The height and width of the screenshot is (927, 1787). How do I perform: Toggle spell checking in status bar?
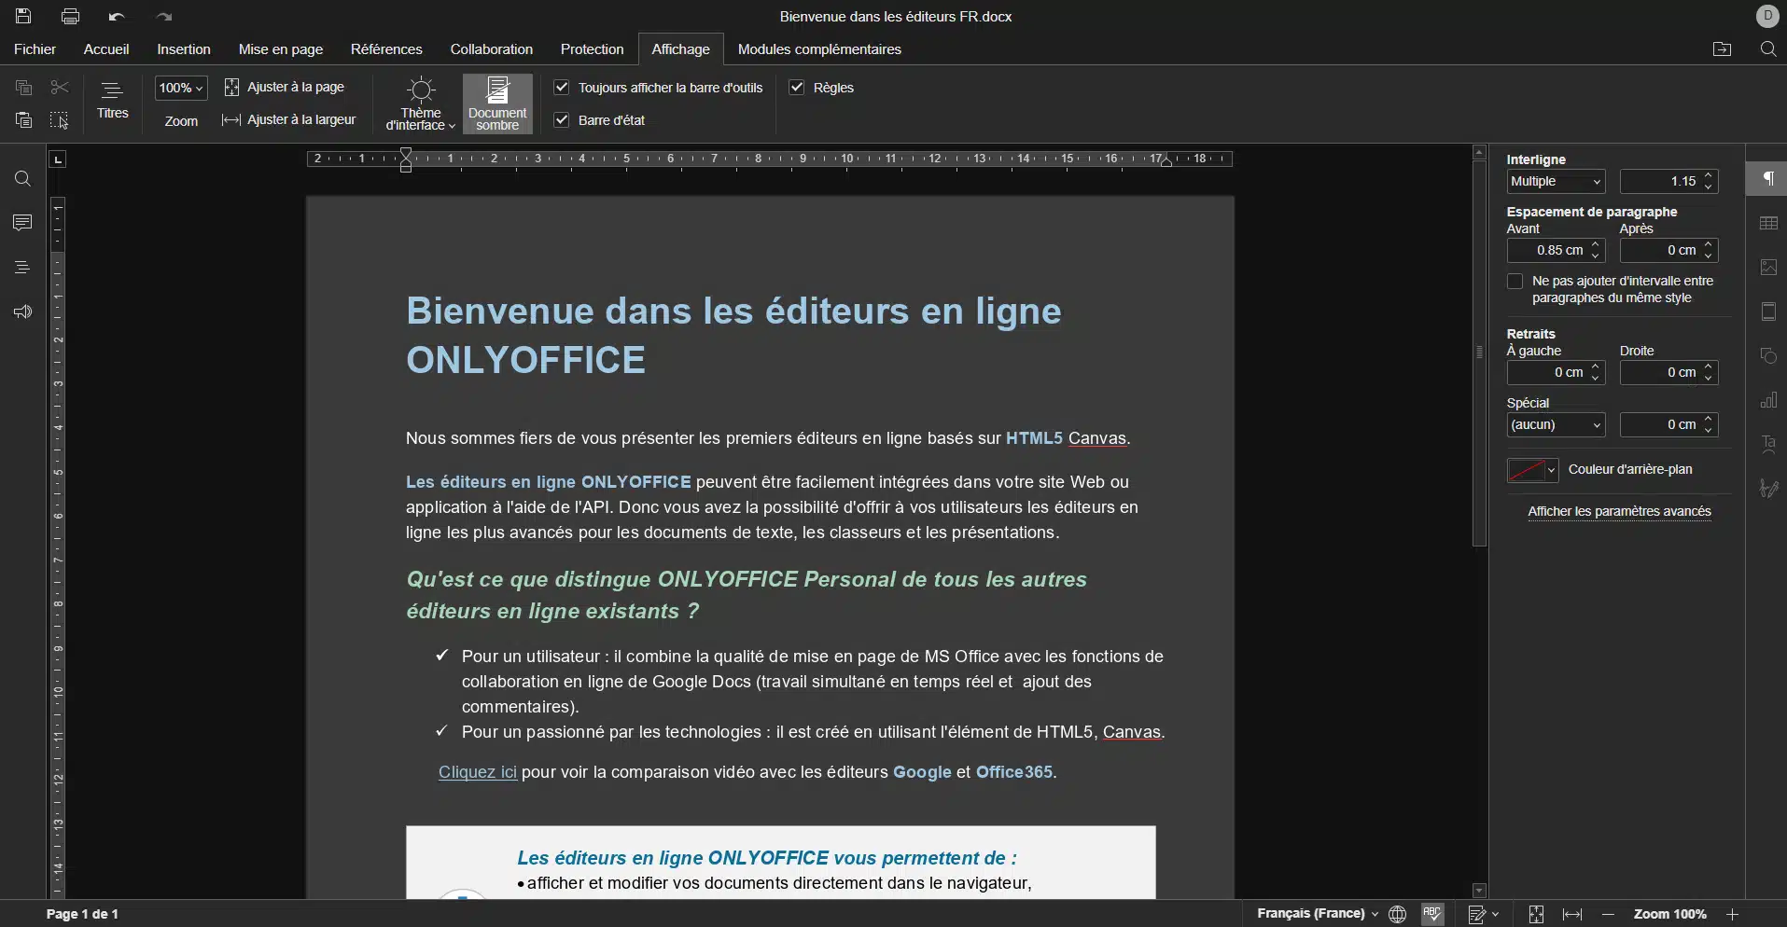pyautogui.click(x=1433, y=914)
